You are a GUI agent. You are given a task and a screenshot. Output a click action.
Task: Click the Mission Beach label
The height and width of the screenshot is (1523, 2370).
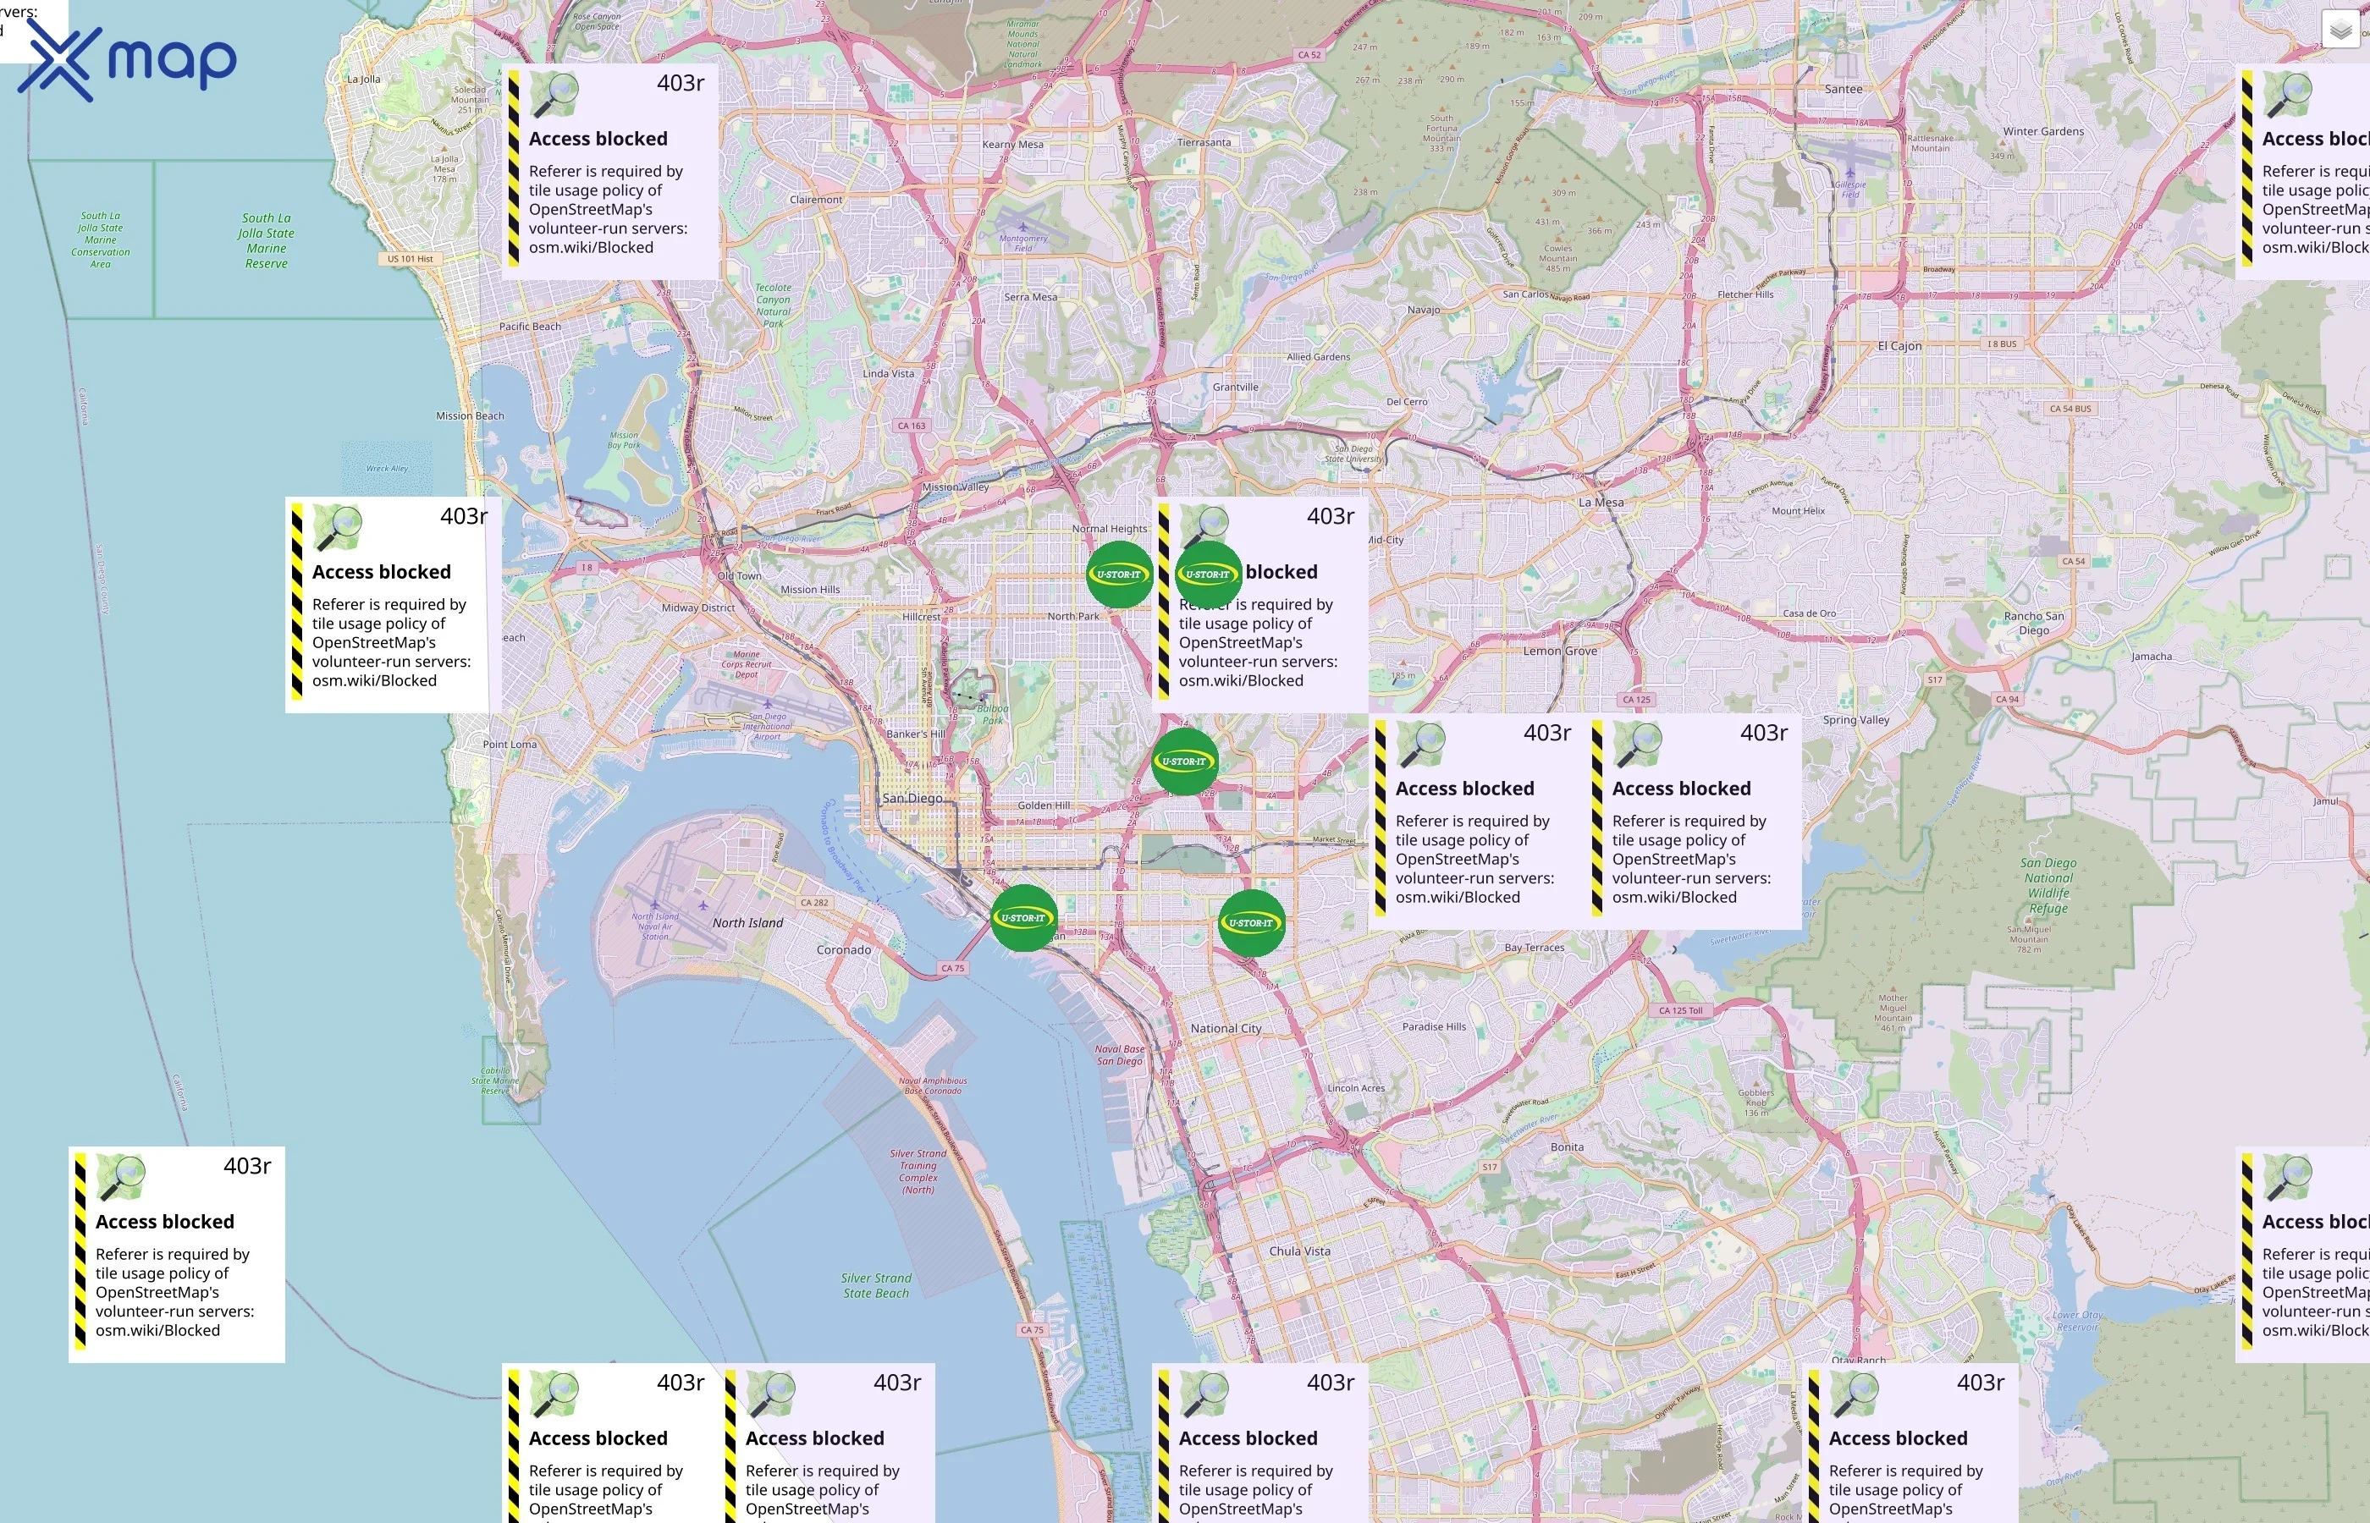[470, 416]
